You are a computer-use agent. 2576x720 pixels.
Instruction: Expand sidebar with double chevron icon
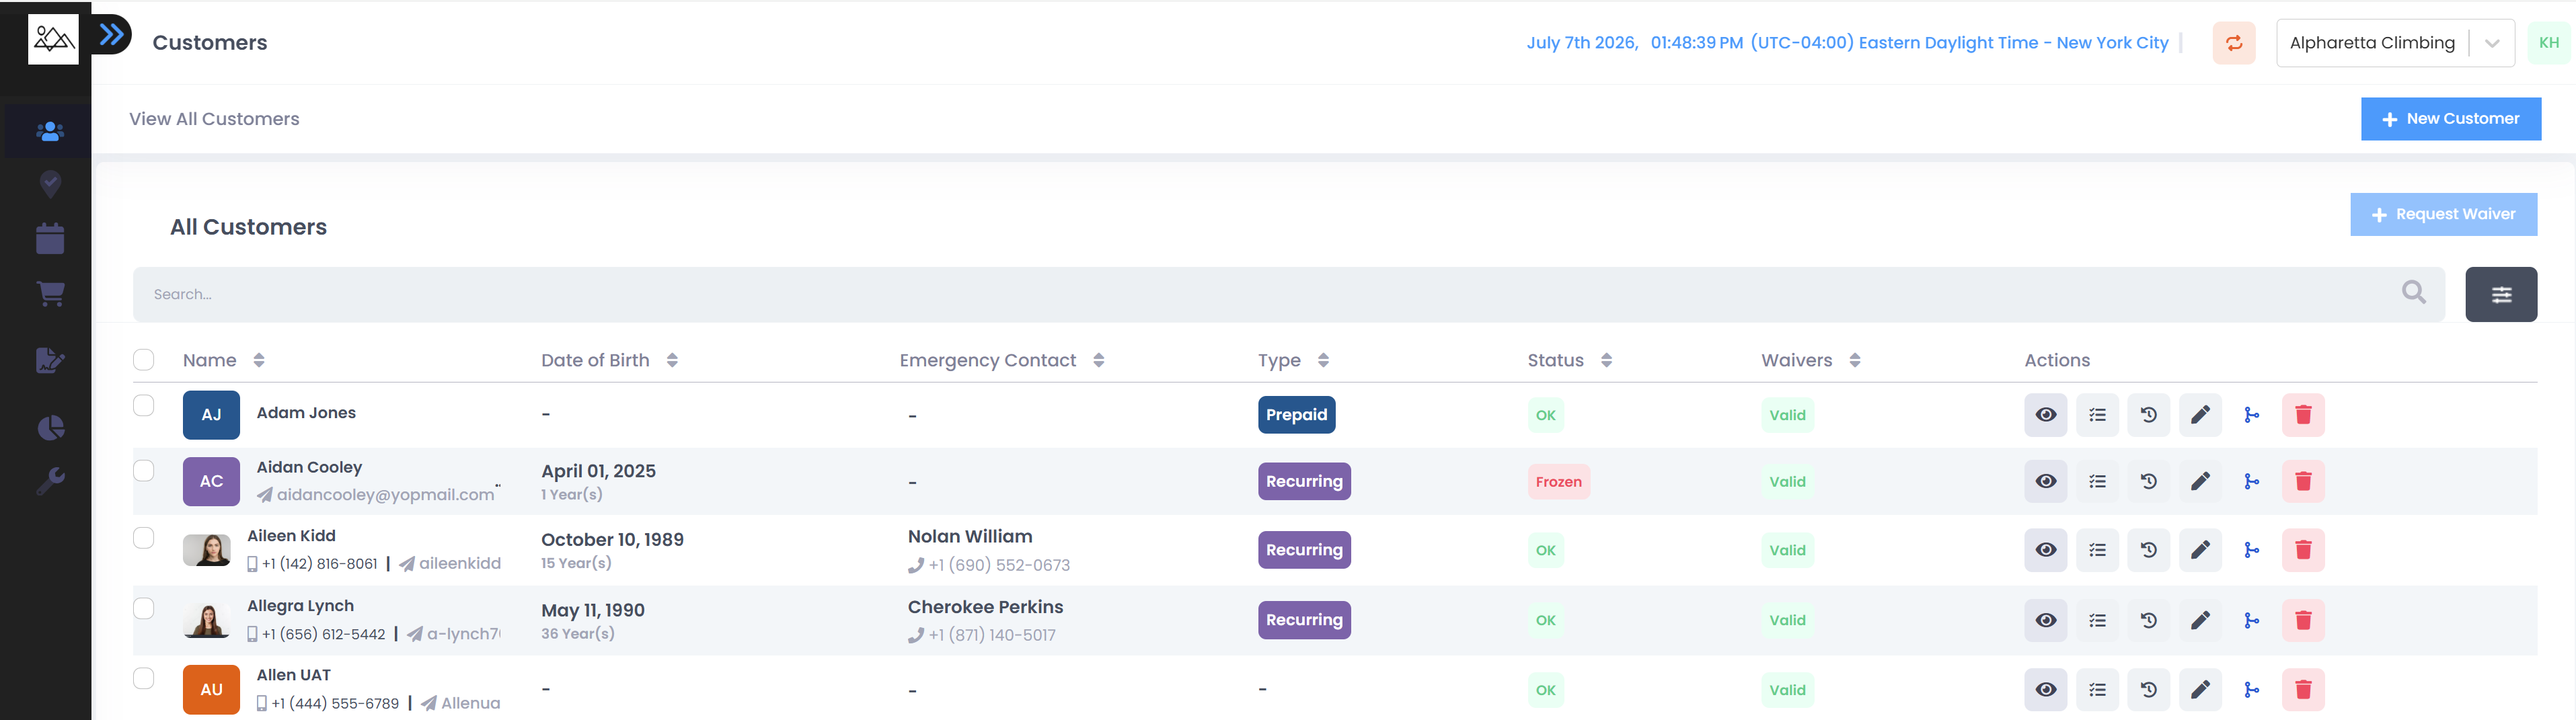(112, 35)
